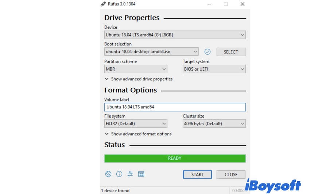Image resolution: width=314 pixels, height=194 pixels.
Task: Click the 'Rufus 3.0.1304' title text
Action: point(121,4)
